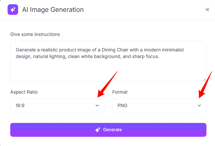Click the instructions box resize grip
The width and height of the screenshot is (215, 146).
click(204, 79)
